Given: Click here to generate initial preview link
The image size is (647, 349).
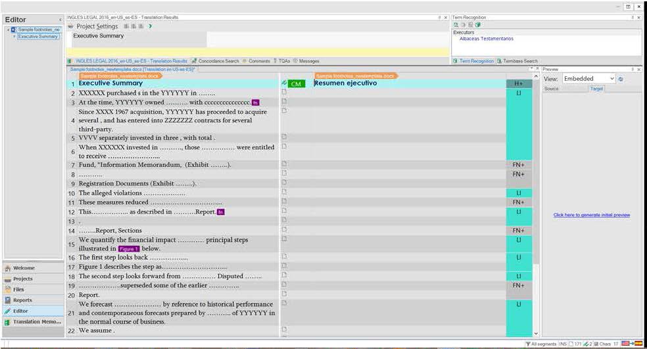Looking at the screenshot, I should point(591,215).
